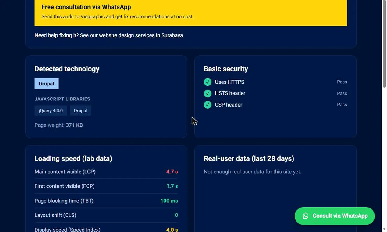Click Real-user data (last 28 days) heading
387x232 pixels.
(x=249, y=158)
